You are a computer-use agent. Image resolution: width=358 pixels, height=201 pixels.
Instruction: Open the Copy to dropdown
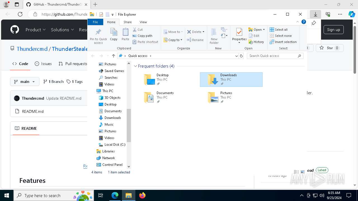pyautogui.click(x=173, y=40)
